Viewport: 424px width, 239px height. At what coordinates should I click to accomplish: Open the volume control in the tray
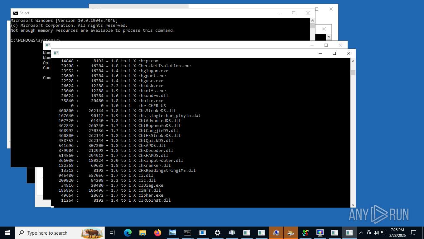click(376, 233)
